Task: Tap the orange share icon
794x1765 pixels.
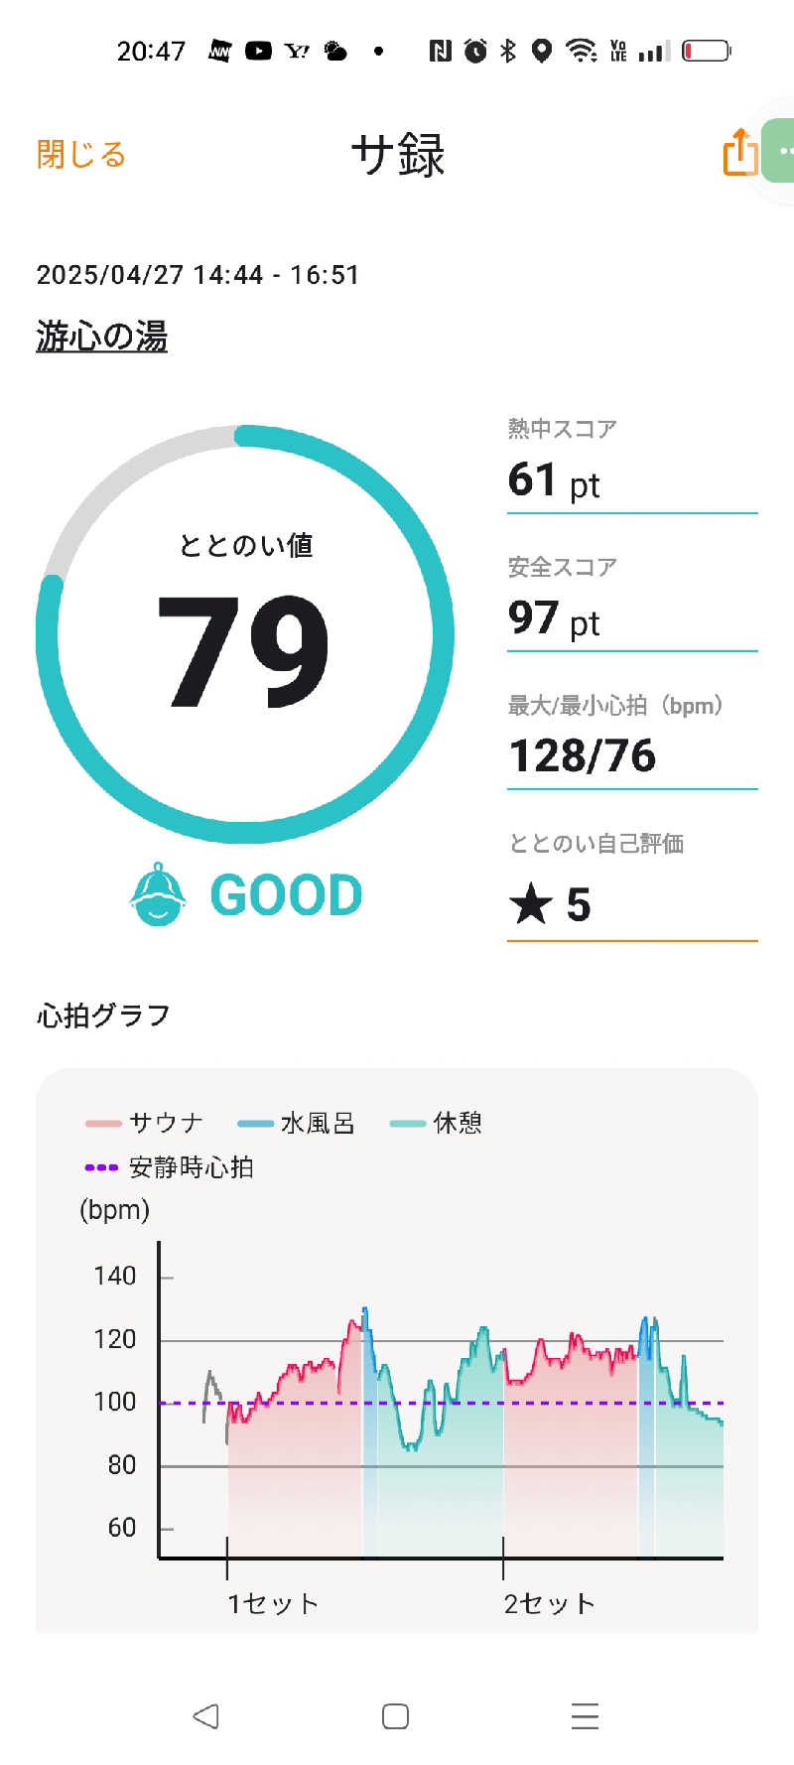Action: (x=739, y=152)
